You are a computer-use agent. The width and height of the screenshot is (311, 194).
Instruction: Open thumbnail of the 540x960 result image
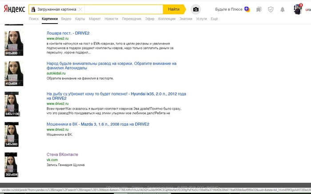pyautogui.click(x=12, y=135)
